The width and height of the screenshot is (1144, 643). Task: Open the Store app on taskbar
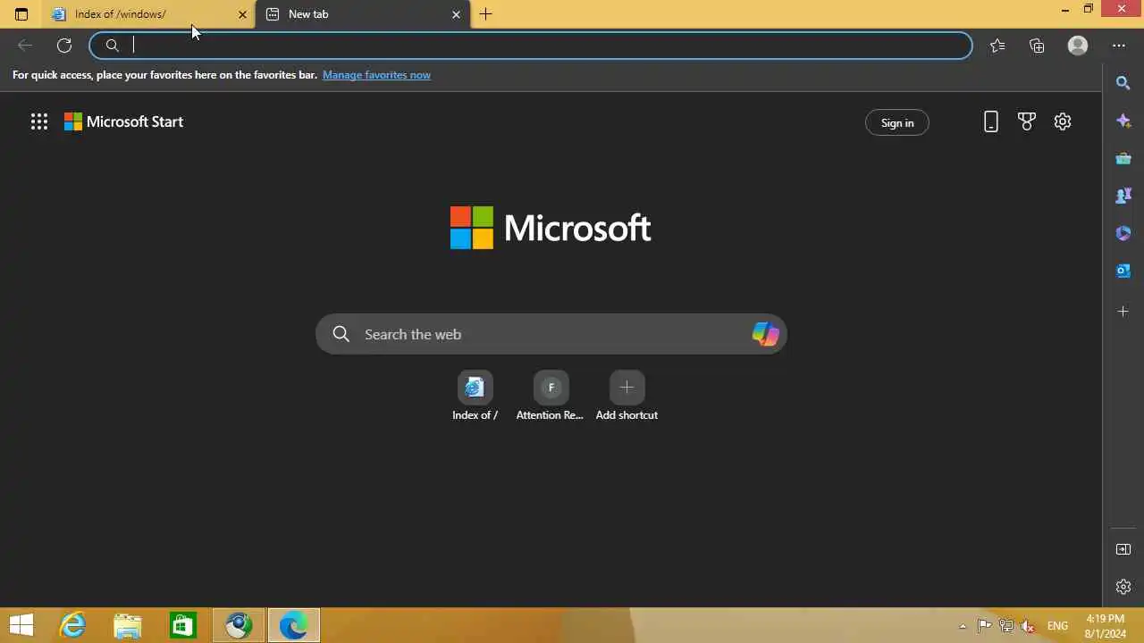(183, 626)
